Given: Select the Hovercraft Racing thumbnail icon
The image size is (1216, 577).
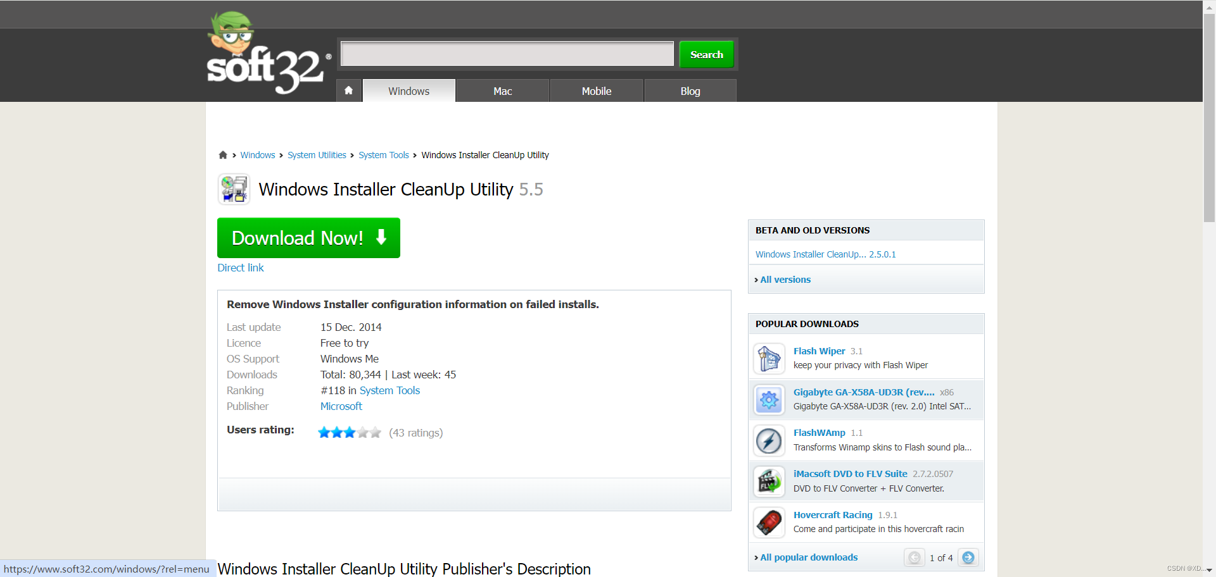Looking at the screenshot, I should (768, 522).
